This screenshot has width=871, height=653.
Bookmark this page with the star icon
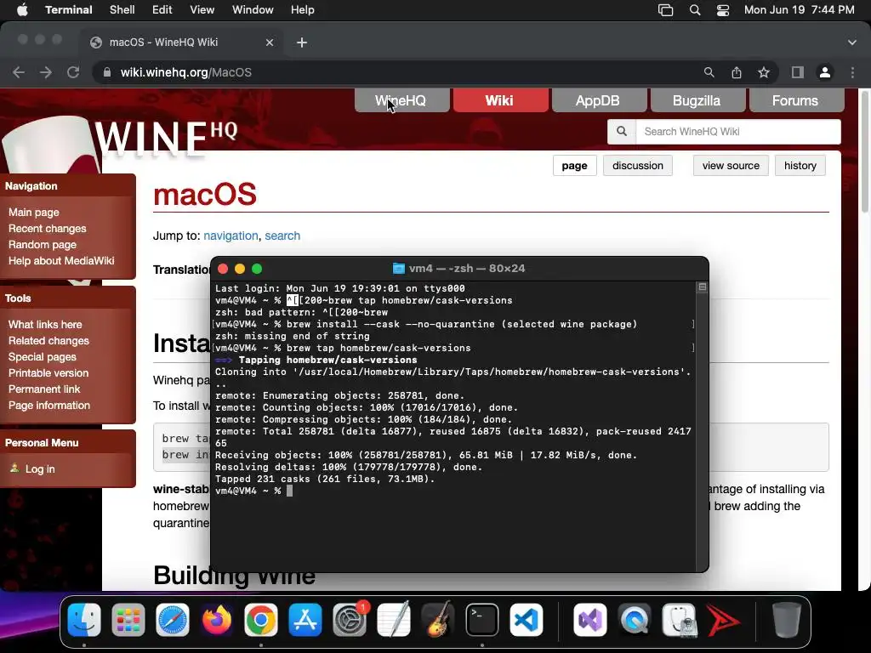(x=764, y=72)
